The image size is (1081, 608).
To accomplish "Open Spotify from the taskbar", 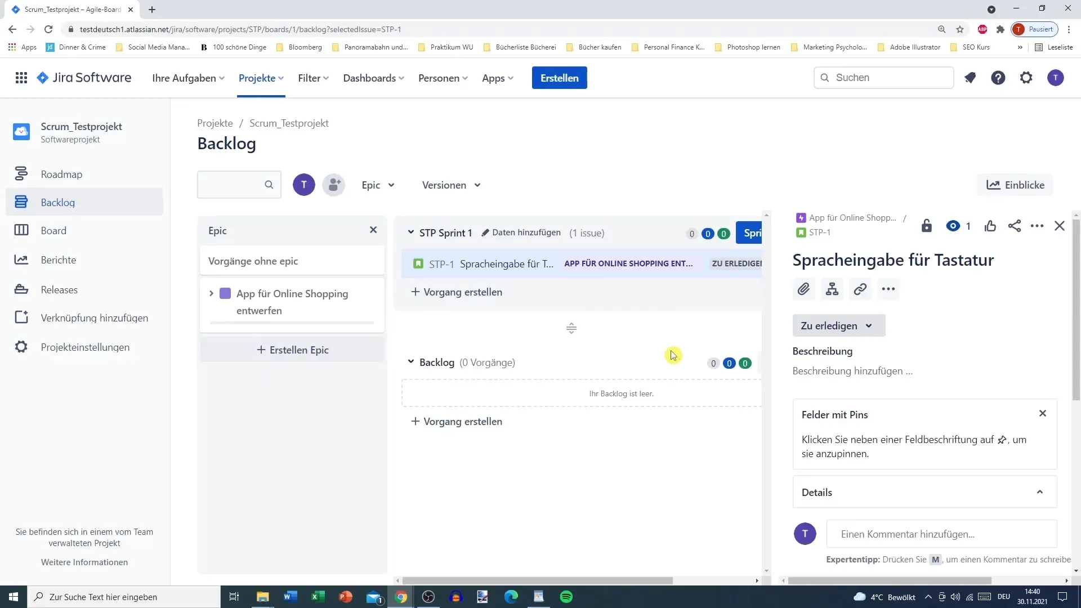I will pos(566,597).
